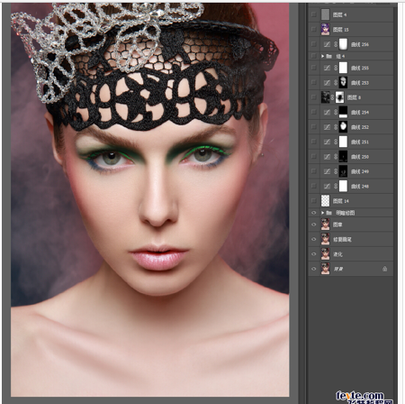Select the layer named 图层 15
Viewport: 405px width, 404px height.
coord(351,30)
